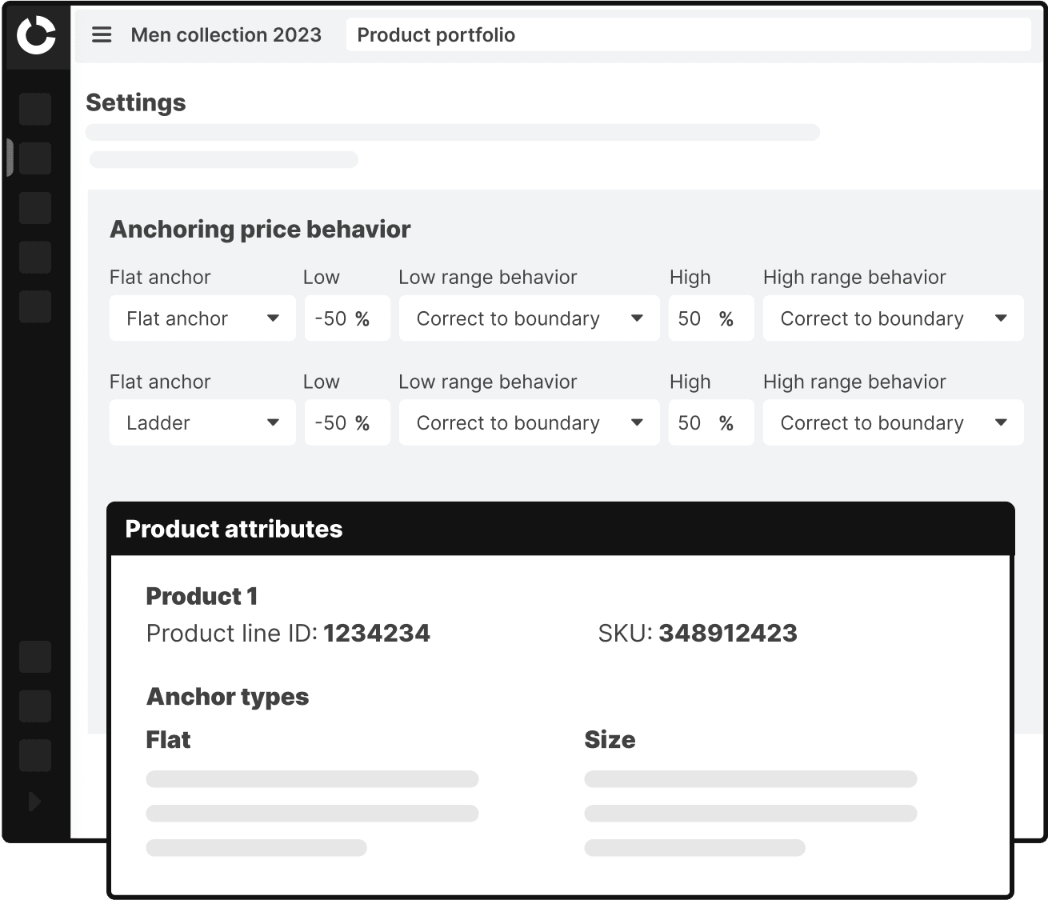Click the progress bar below Settings heading
1048x924 pixels.
[452, 133]
